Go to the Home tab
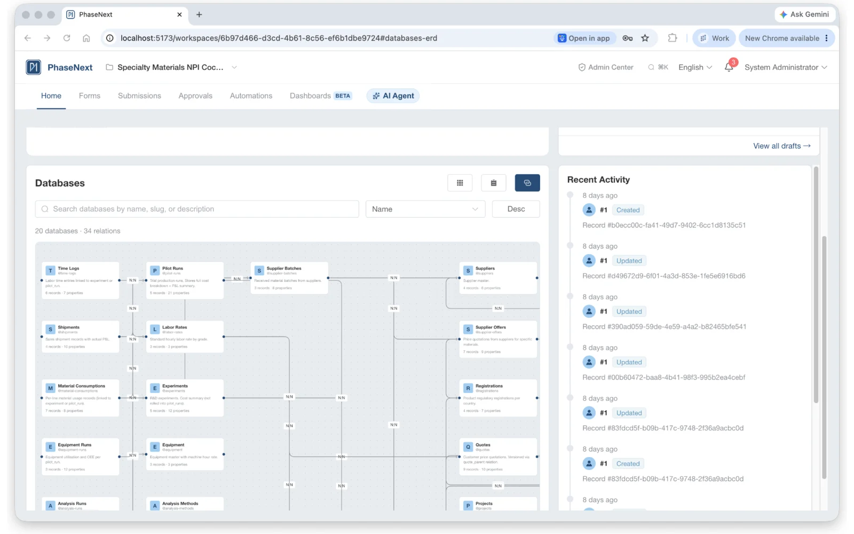The image size is (854, 534). click(51, 96)
